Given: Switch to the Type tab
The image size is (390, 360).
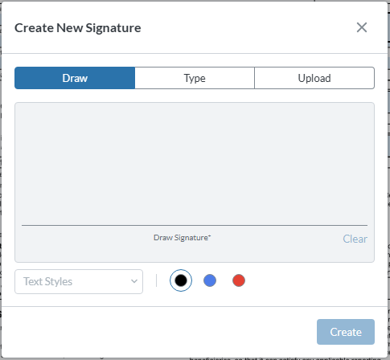Looking at the screenshot, I should coord(195,78).
